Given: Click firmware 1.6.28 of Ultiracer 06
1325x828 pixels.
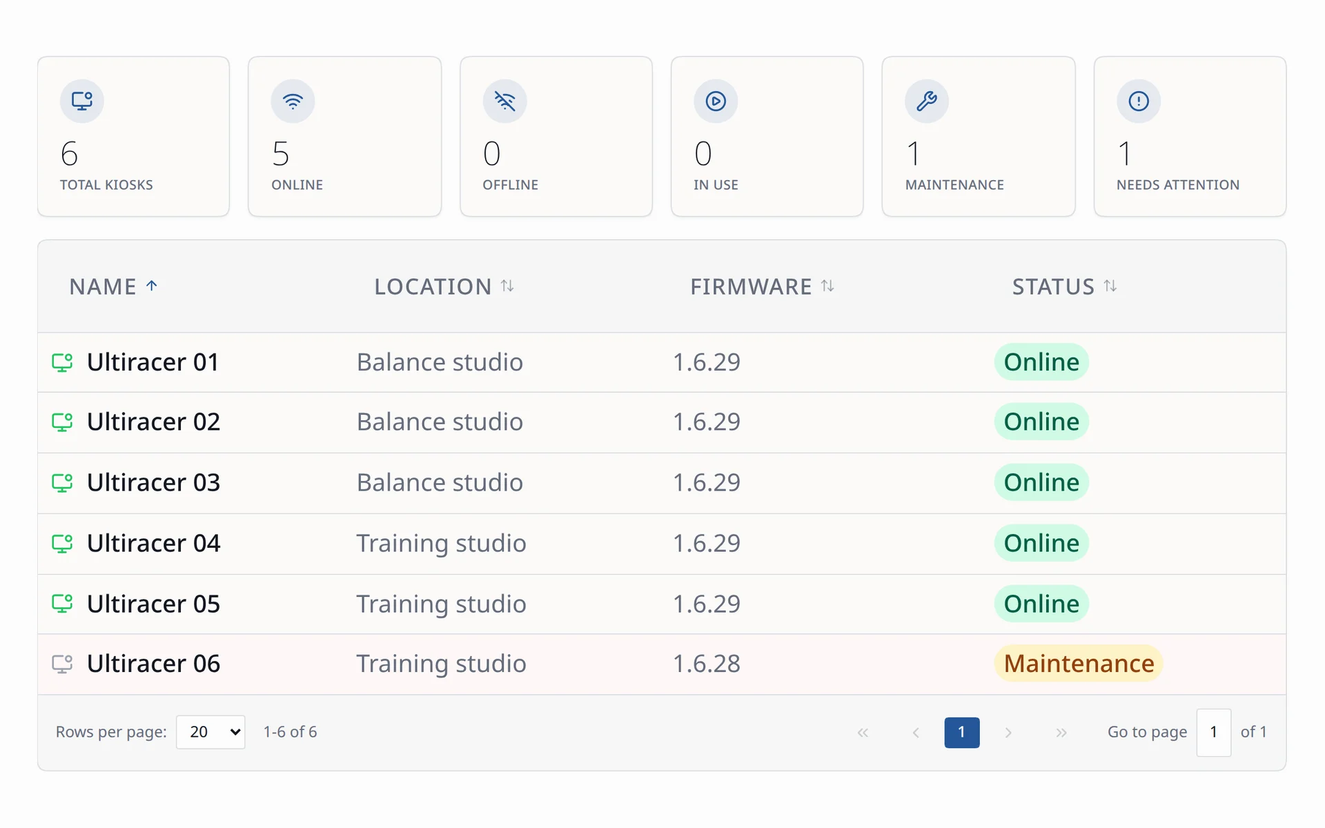Looking at the screenshot, I should tap(707, 664).
